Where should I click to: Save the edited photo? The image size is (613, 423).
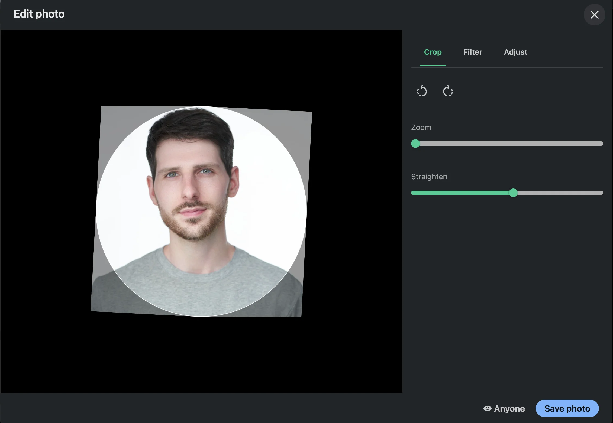[567, 408]
